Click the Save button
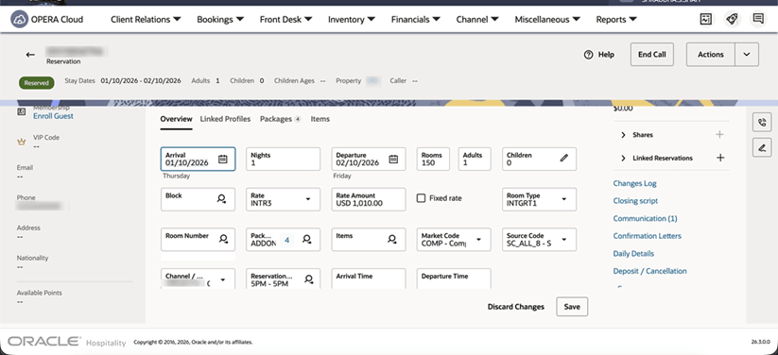 572,307
